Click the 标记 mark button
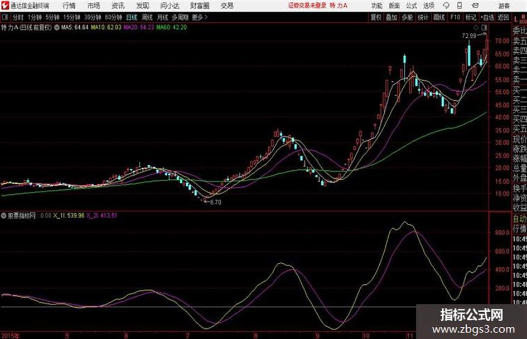This screenshot has height=339, width=527. pyautogui.click(x=471, y=17)
